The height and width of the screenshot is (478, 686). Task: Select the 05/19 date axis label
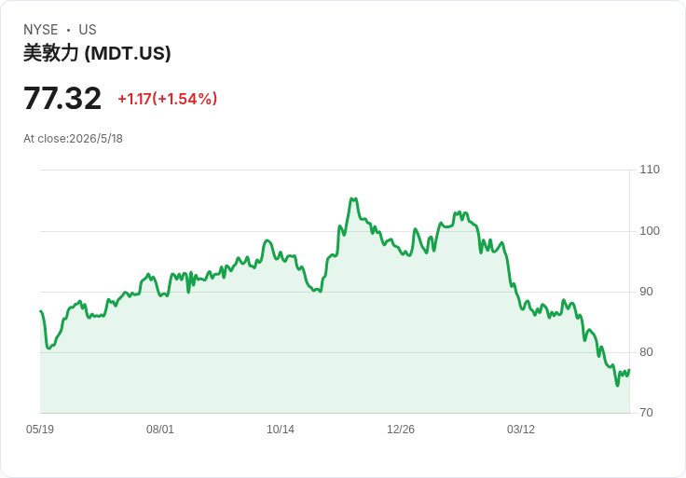40,429
